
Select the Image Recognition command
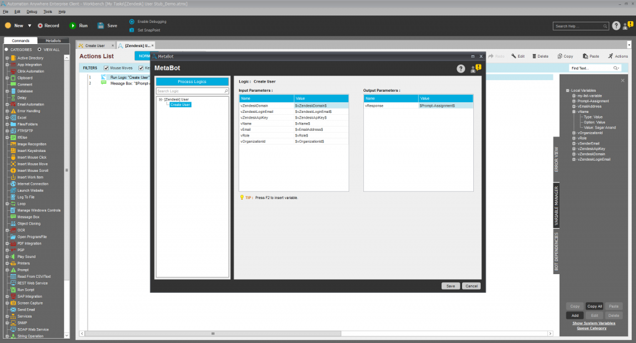pyautogui.click(x=32, y=144)
